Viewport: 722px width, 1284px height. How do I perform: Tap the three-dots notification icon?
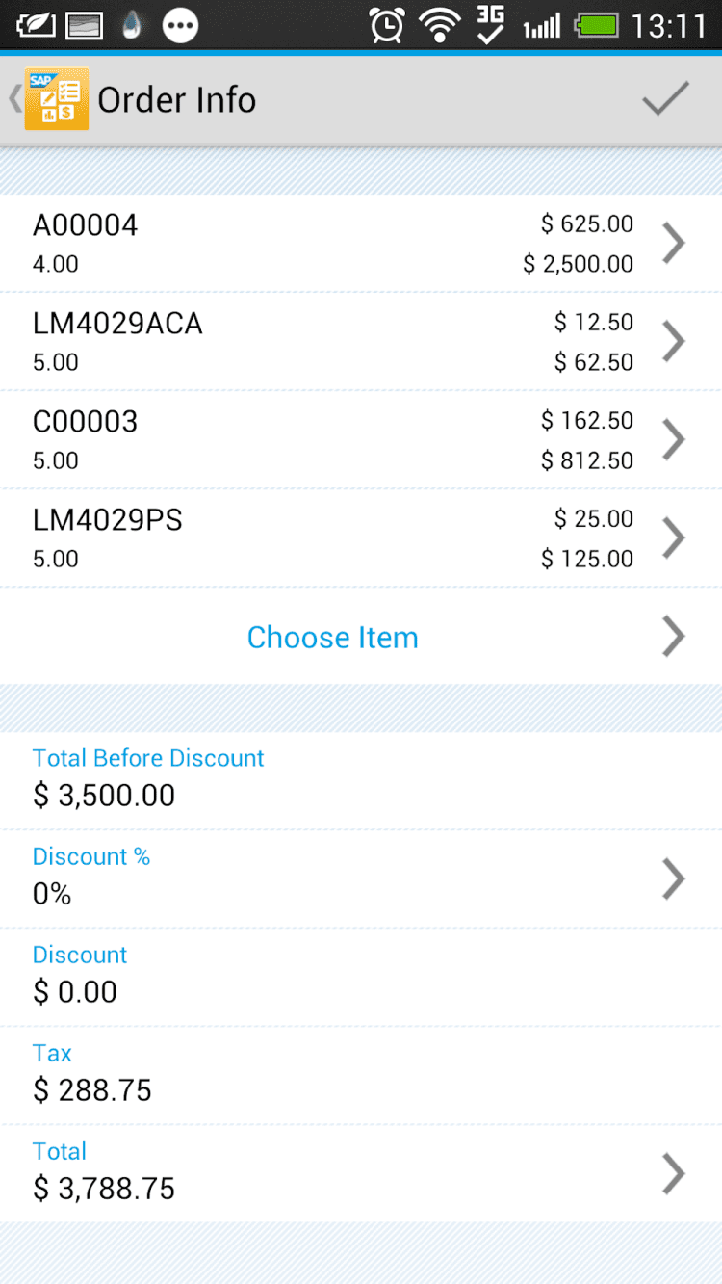[x=180, y=25]
